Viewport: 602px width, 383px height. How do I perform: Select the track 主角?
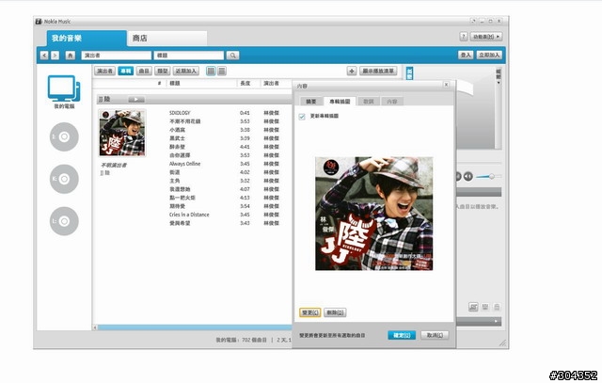click(175, 181)
